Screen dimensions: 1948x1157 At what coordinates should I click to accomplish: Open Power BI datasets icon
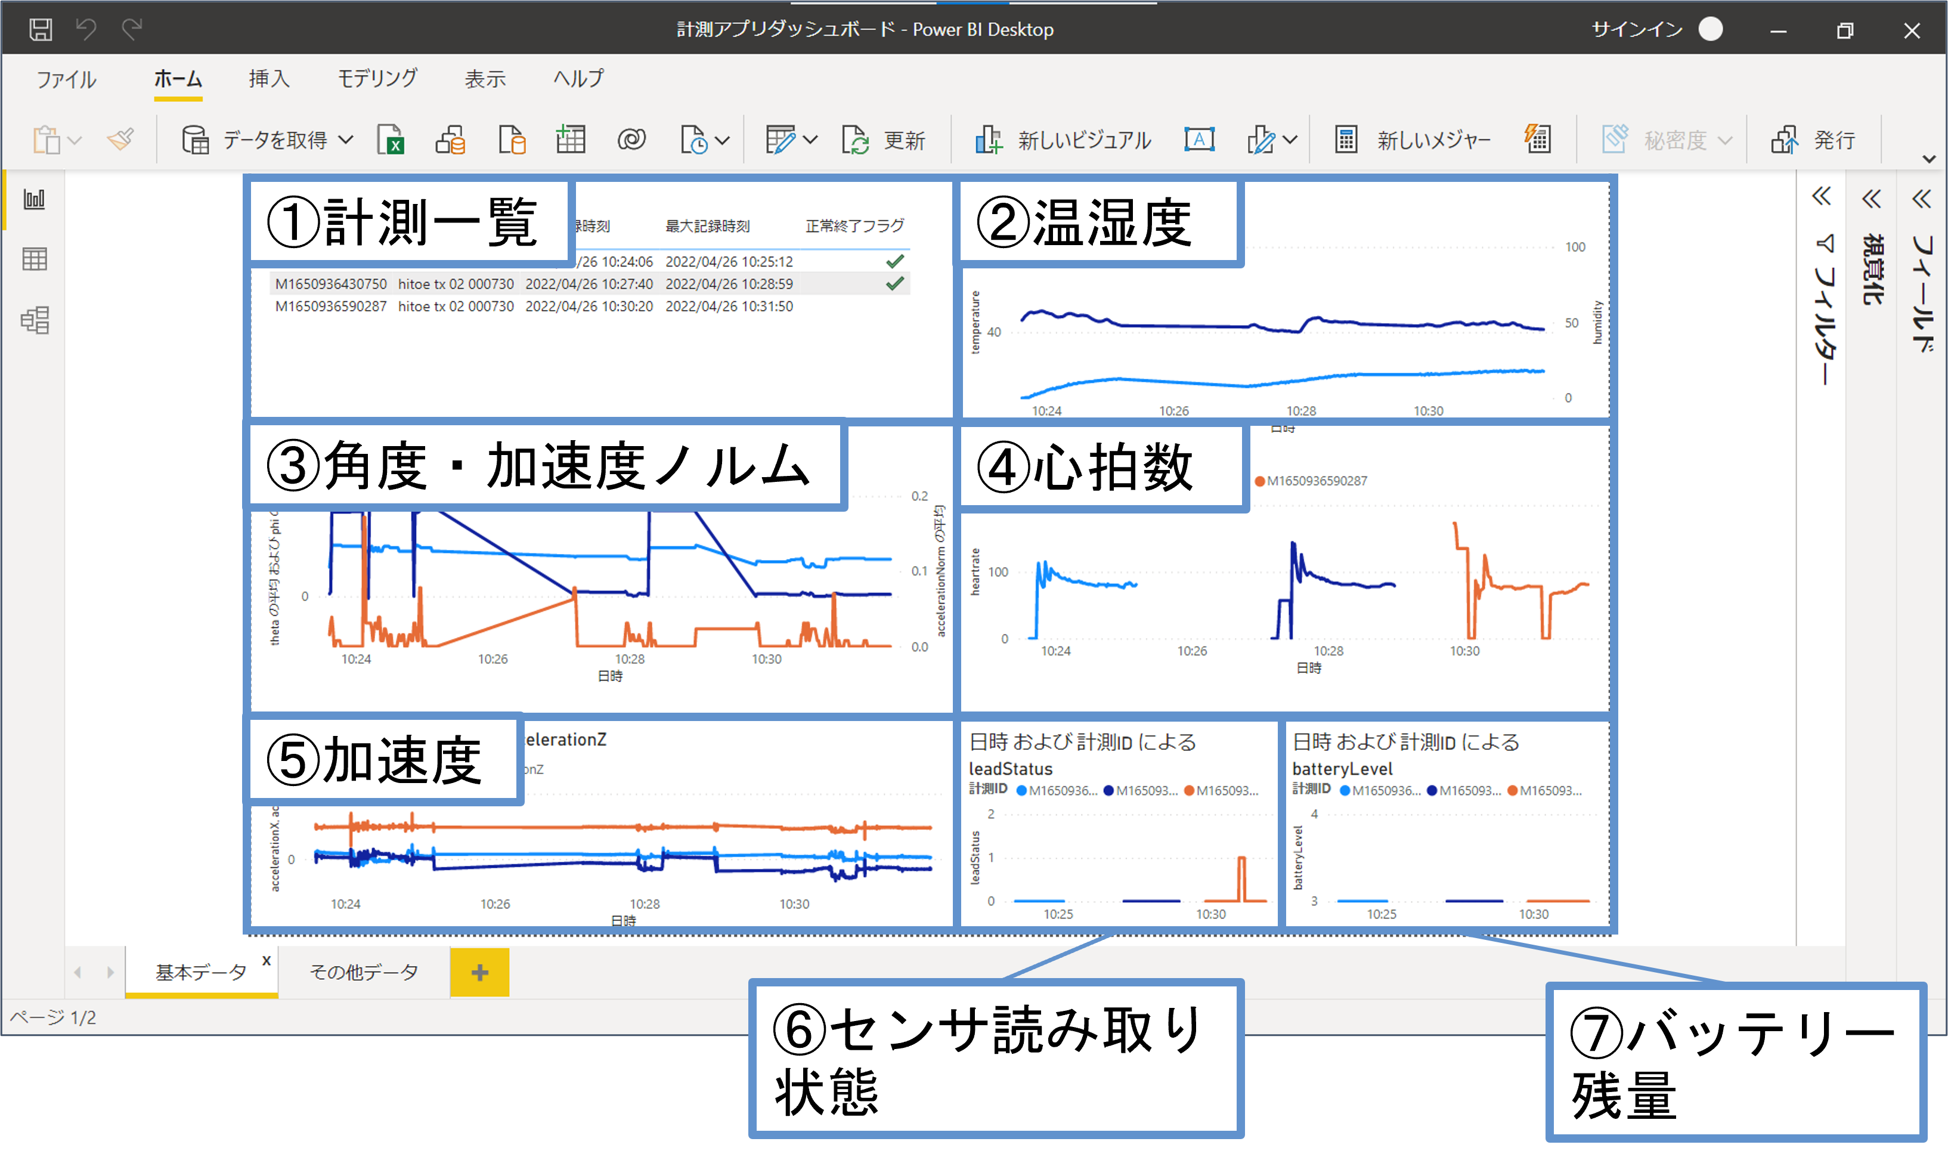tap(451, 140)
